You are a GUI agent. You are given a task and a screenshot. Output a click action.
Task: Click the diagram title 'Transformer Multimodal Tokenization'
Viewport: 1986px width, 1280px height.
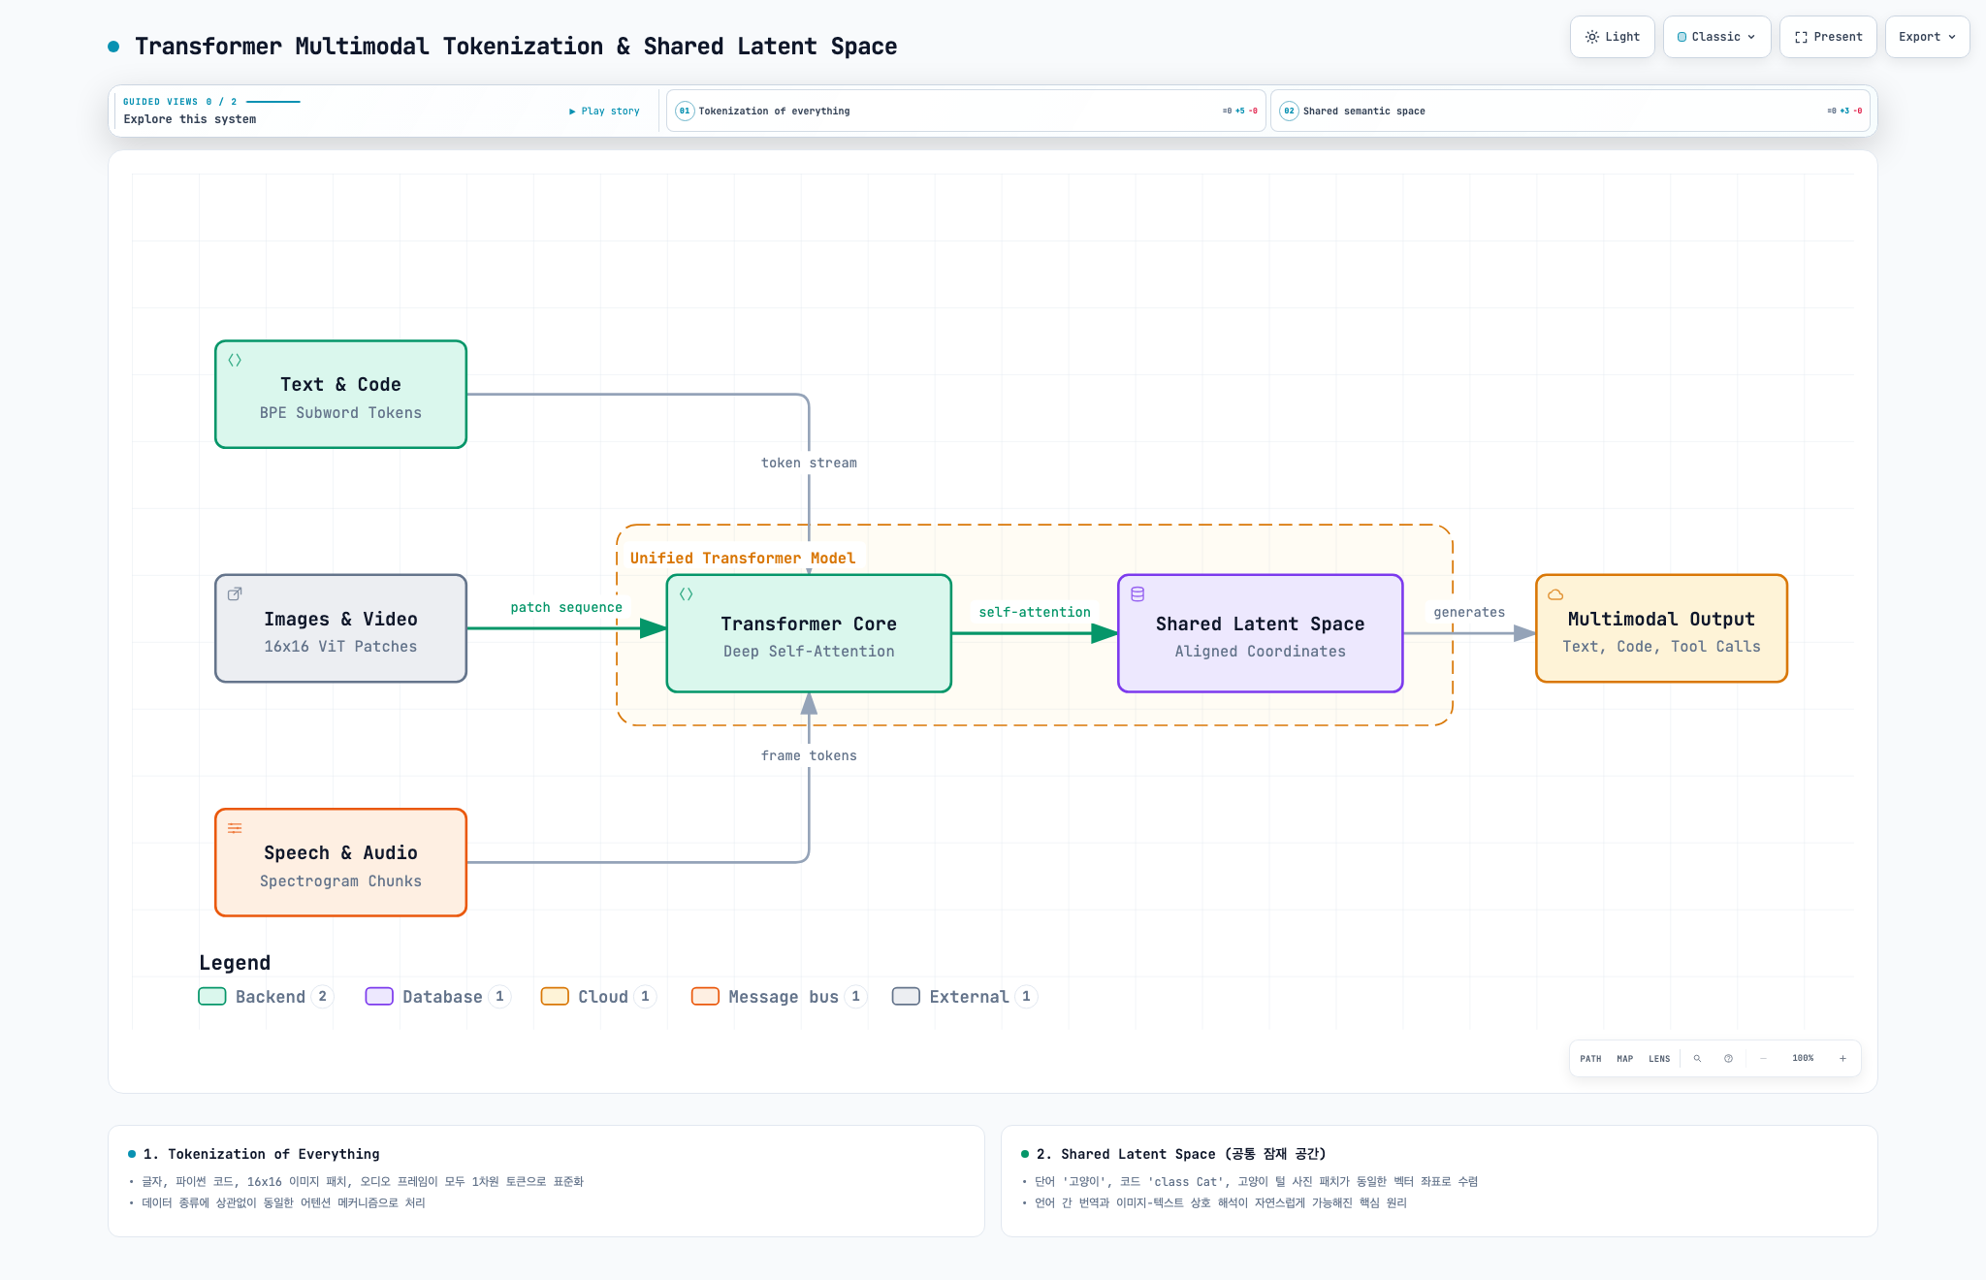516,47
